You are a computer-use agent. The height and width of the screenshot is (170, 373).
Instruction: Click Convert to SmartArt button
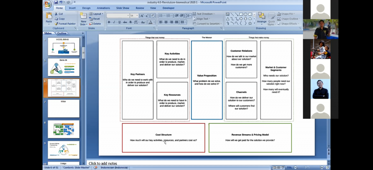coord(208,24)
